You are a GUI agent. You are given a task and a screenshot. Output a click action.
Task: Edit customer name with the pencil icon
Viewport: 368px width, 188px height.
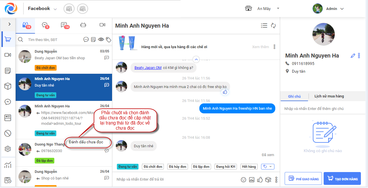(353, 56)
